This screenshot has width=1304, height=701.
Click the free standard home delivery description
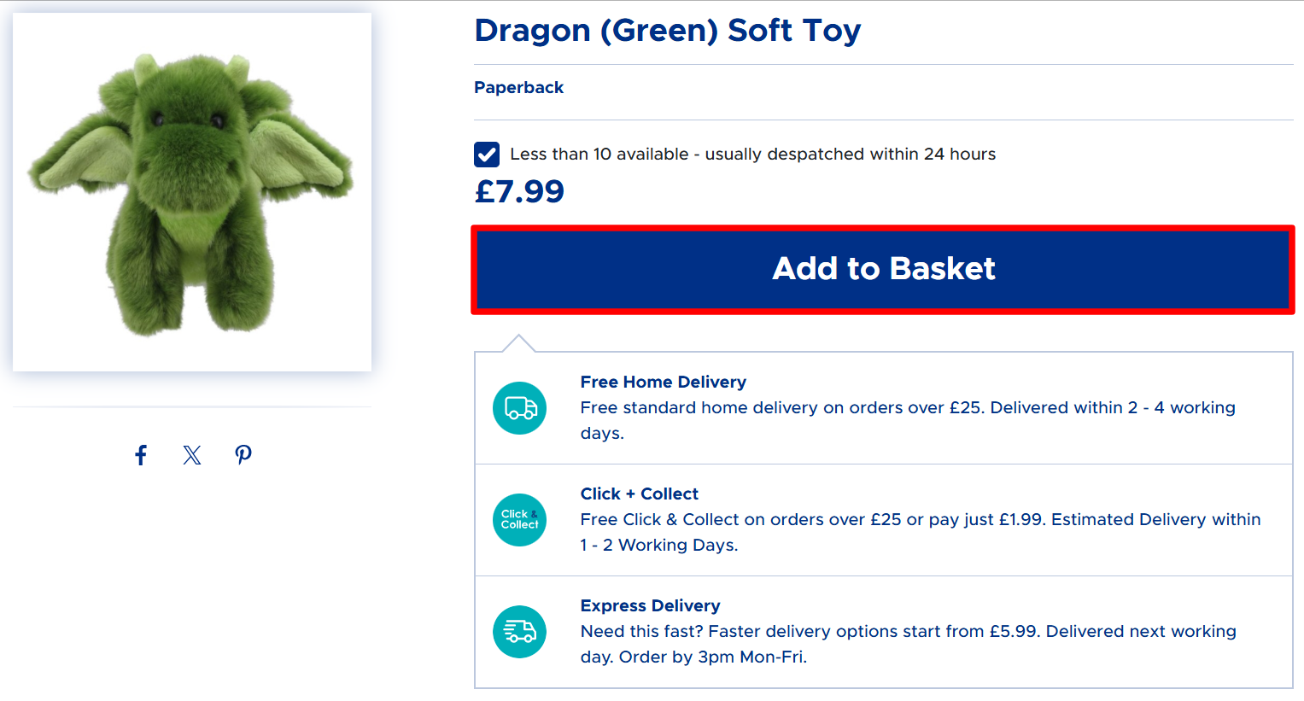click(907, 408)
